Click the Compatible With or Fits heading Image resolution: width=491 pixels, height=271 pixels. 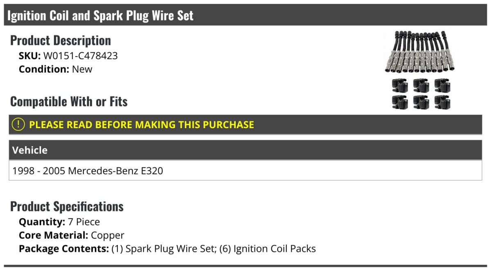pyautogui.click(x=69, y=101)
